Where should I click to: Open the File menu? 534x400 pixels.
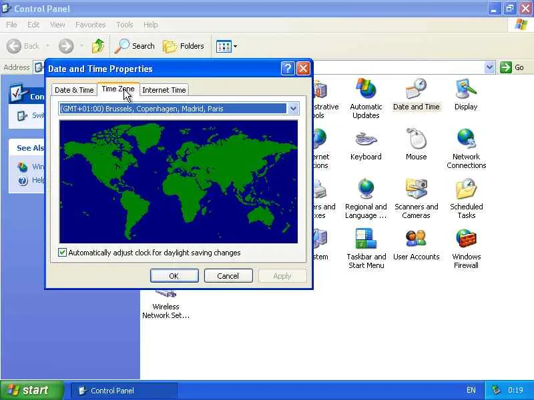11,25
